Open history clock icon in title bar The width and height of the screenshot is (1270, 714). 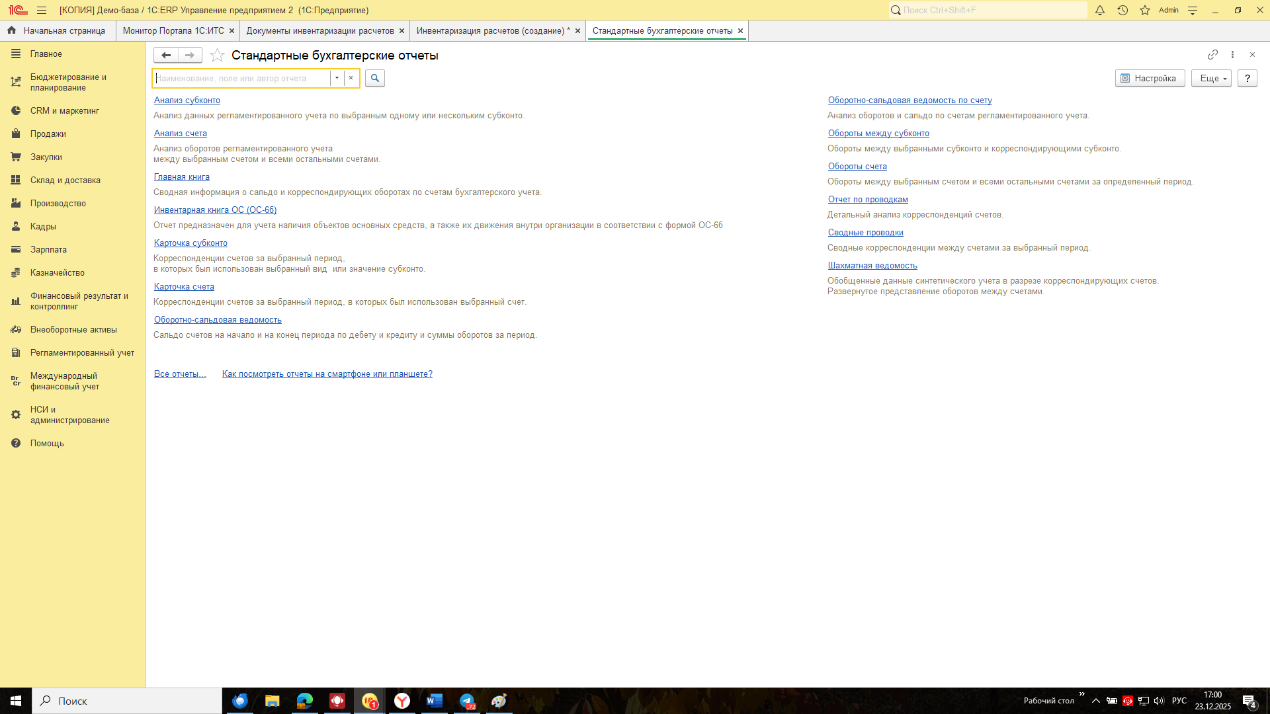coord(1122,10)
